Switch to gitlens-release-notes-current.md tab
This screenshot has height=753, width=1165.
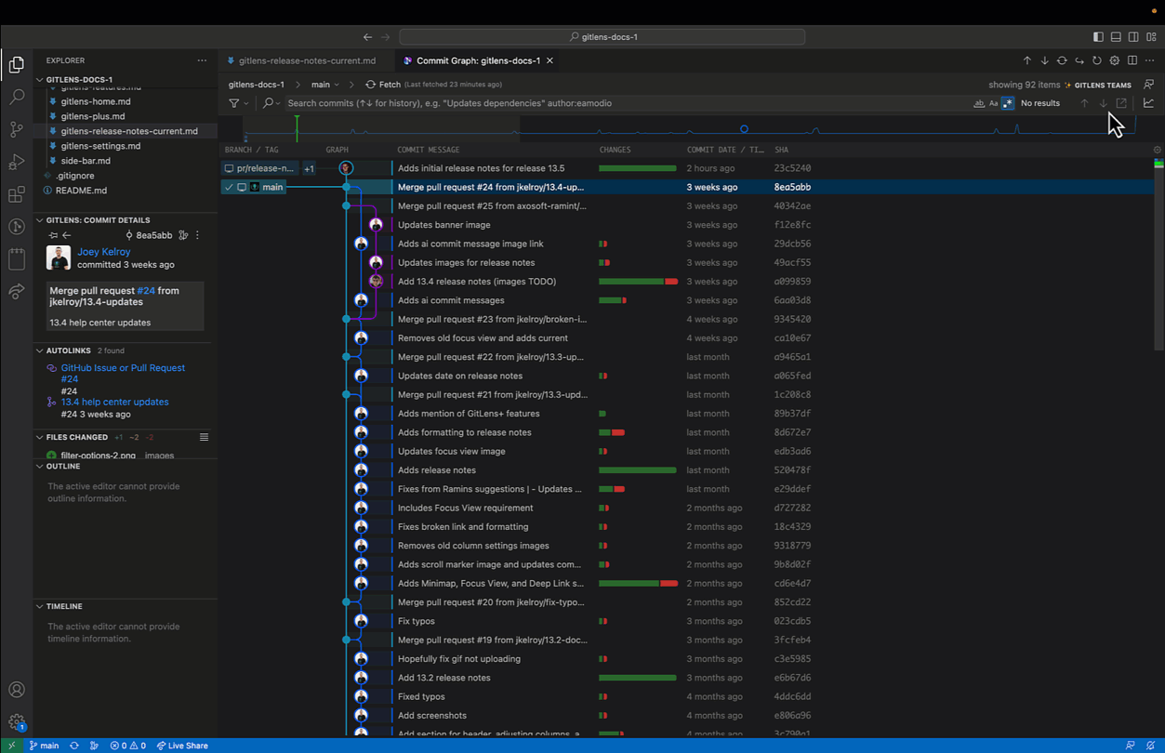(306, 61)
